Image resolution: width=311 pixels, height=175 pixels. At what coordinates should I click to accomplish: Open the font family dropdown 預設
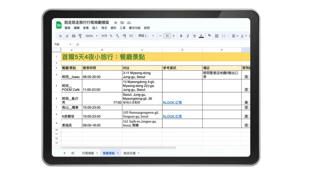pyautogui.click(x=146, y=36)
